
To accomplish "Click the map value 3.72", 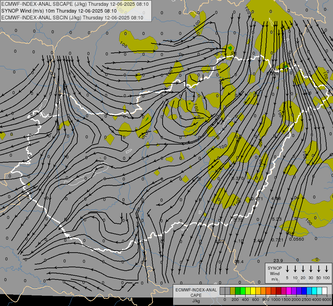I will point(238,220).
